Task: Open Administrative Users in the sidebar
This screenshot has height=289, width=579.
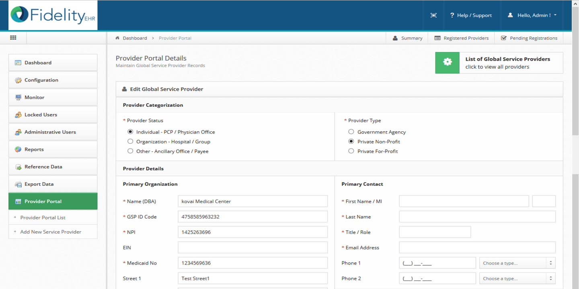Action: pyautogui.click(x=53, y=132)
